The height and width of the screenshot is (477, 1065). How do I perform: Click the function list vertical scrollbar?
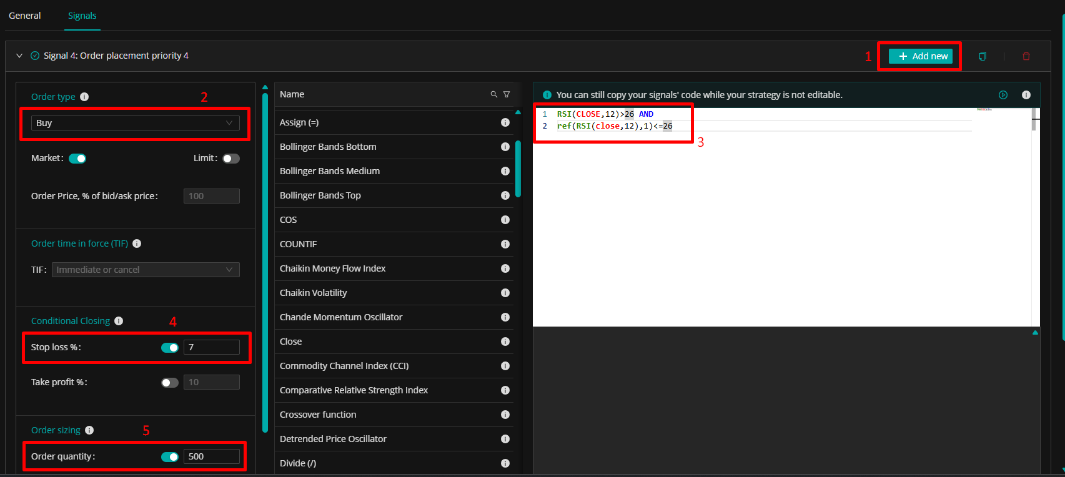tap(518, 169)
